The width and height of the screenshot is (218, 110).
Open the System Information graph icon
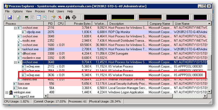point(26,17)
